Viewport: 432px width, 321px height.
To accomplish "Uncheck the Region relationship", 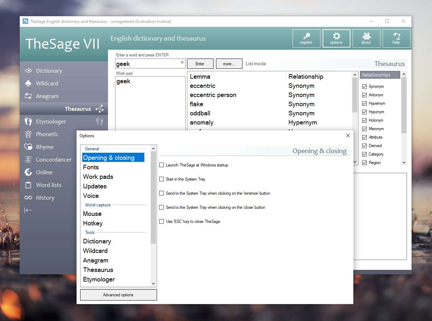I will pos(365,163).
